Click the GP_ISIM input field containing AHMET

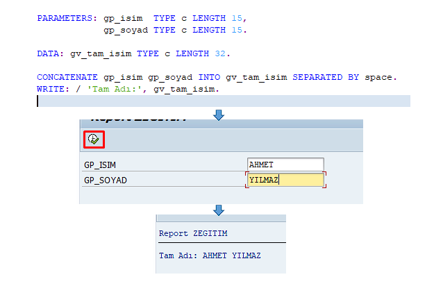pos(285,165)
